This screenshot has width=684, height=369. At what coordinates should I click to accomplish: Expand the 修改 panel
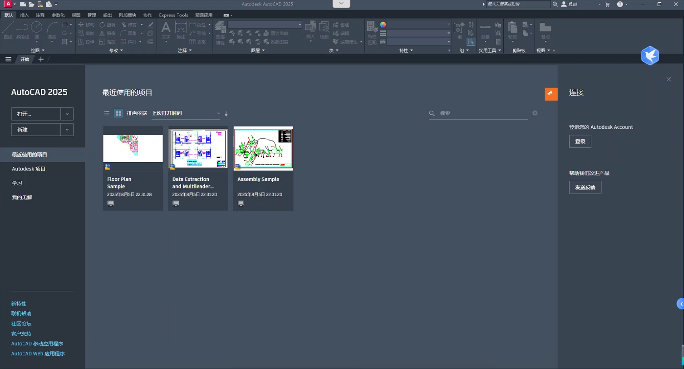point(116,50)
